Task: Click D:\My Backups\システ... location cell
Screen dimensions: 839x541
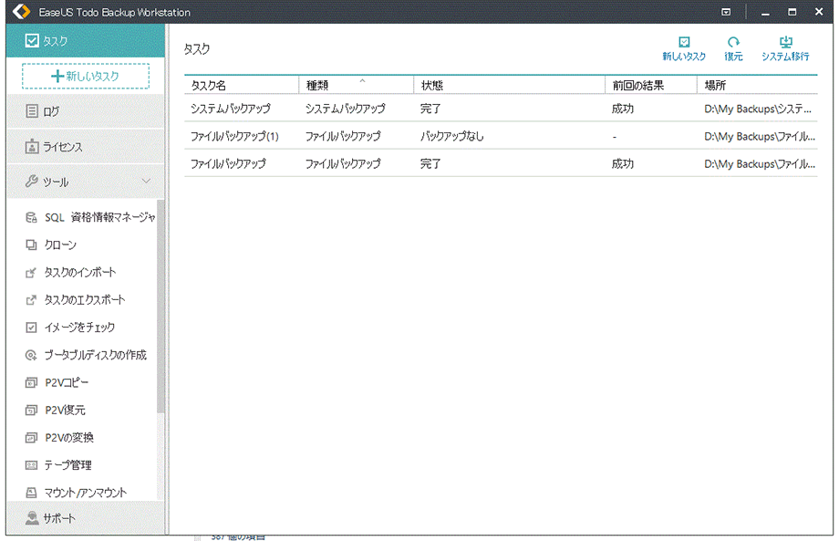Action: pos(758,109)
